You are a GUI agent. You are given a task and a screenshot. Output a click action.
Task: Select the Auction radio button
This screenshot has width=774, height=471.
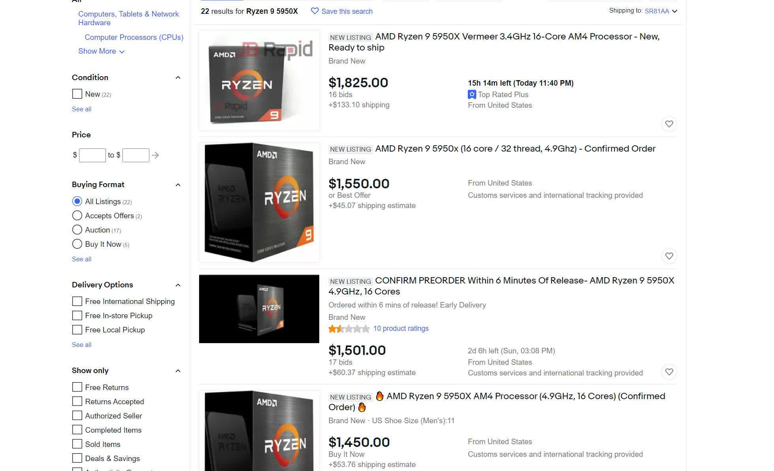77,230
